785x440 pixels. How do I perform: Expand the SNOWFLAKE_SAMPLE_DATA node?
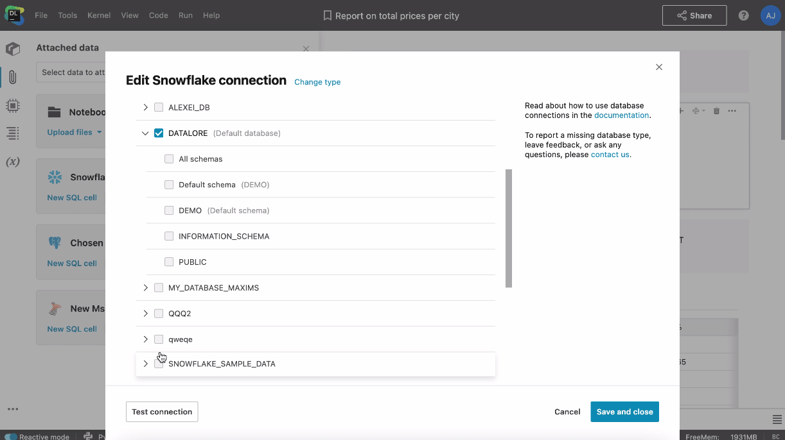pos(145,364)
